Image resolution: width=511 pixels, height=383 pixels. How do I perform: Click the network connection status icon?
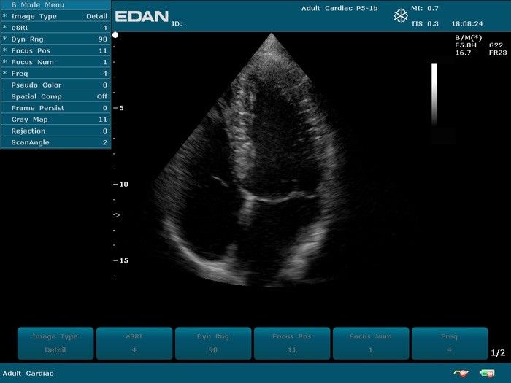(460, 373)
